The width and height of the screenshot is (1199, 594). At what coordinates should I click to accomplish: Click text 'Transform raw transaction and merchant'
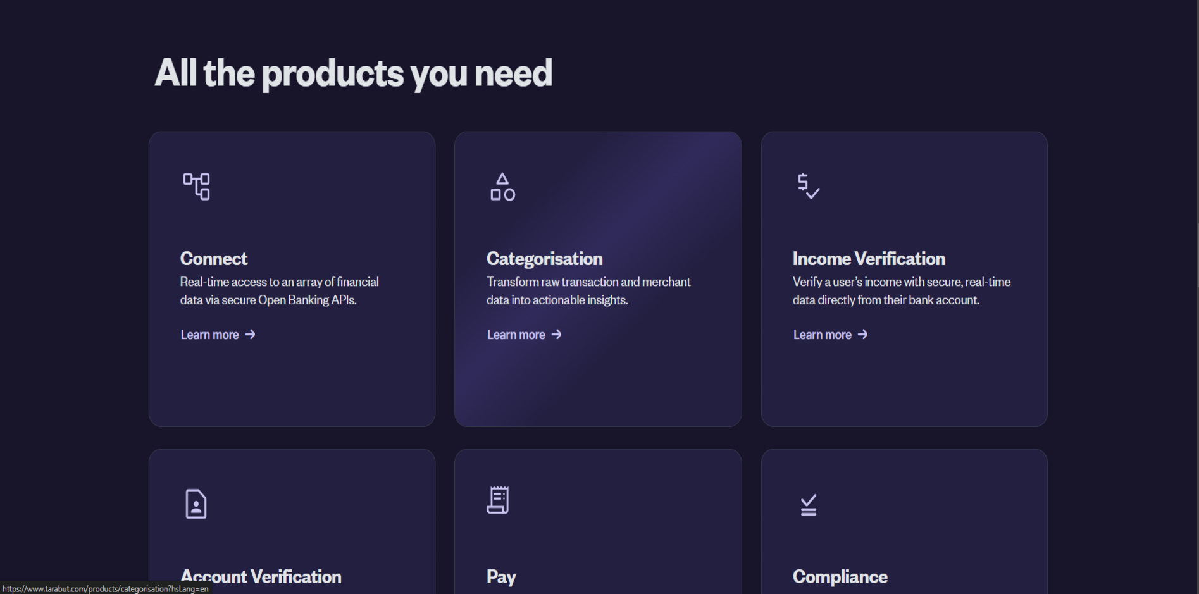[x=588, y=282]
